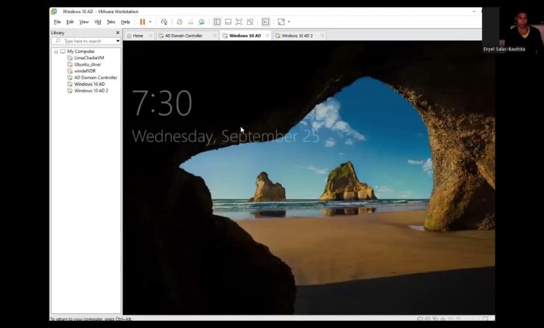Click the orange Pause VM button
Screen dimensions: 544x328
142,22
